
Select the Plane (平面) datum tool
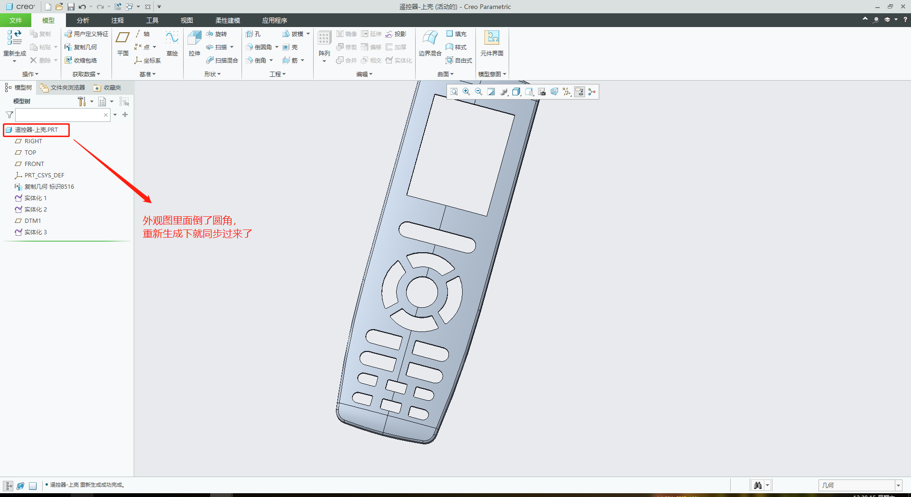pyautogui.click(x=123, y=44)
